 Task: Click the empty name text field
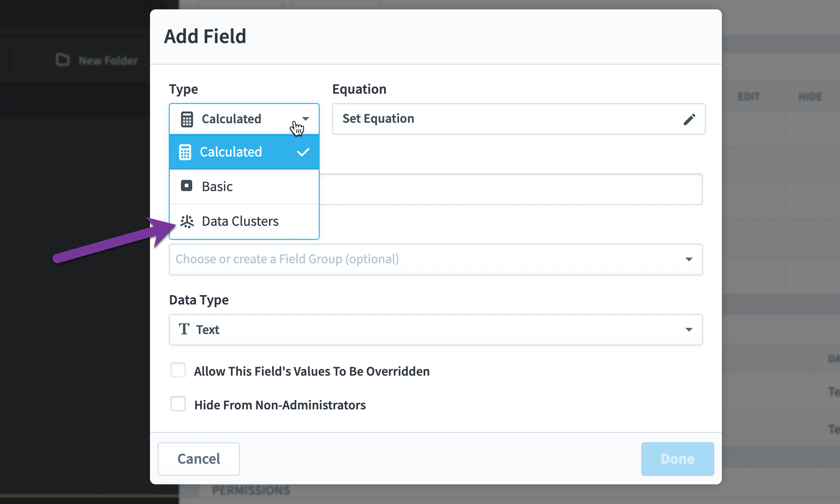point(511,189)
